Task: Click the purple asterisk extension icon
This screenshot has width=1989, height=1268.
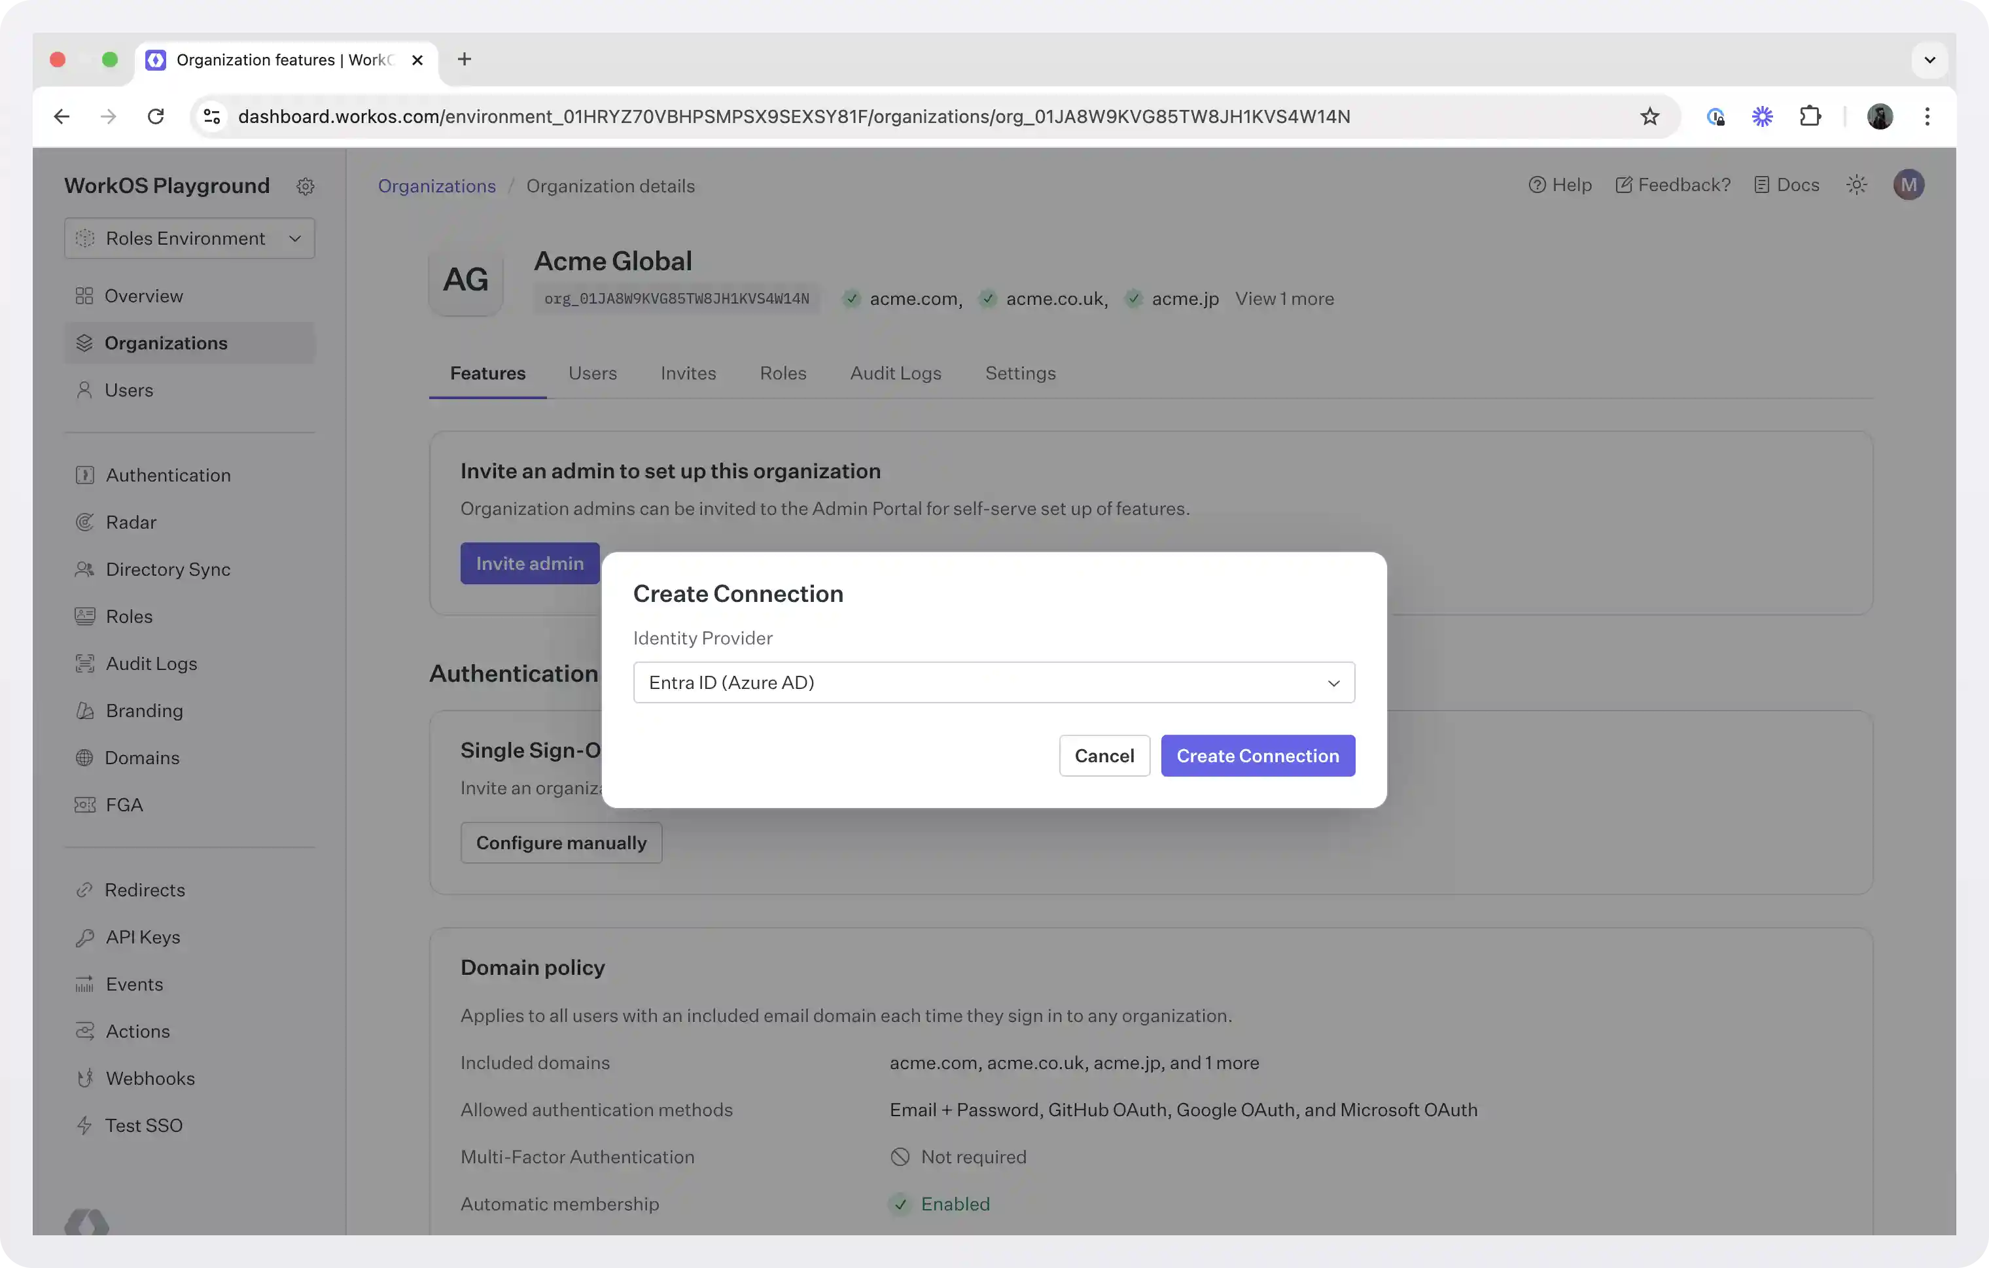Action: 1762,116
